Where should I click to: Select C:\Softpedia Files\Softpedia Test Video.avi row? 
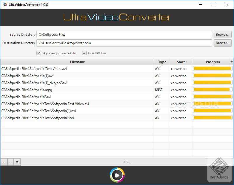(x=117, y=69)
